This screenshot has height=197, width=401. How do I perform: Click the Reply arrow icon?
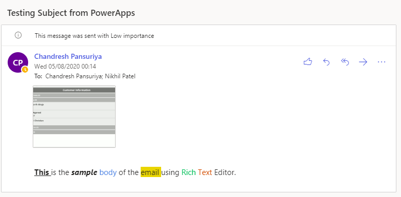click(x=326, y=62)
